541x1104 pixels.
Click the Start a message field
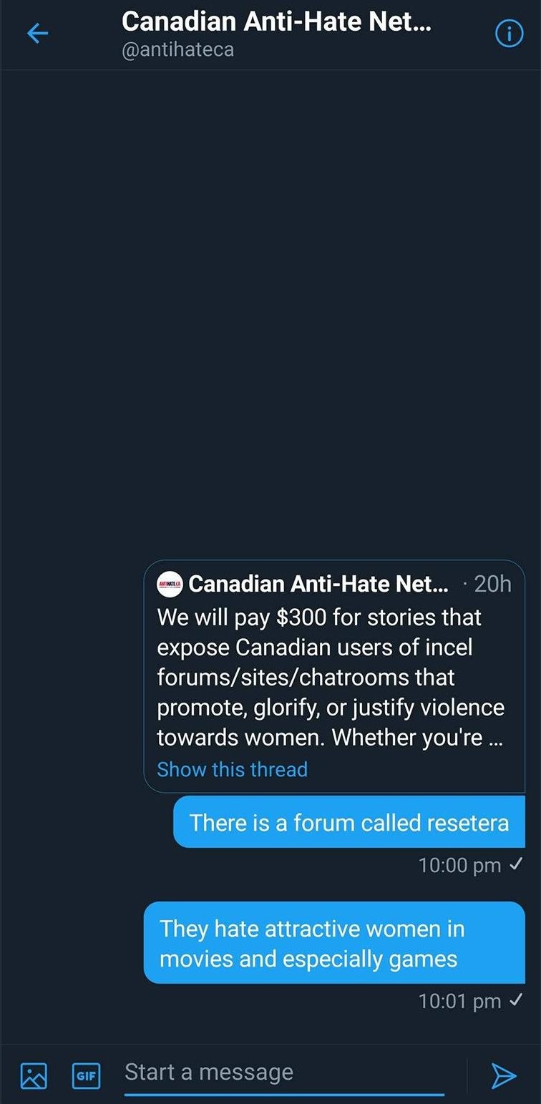click(x=284, y=1073)
